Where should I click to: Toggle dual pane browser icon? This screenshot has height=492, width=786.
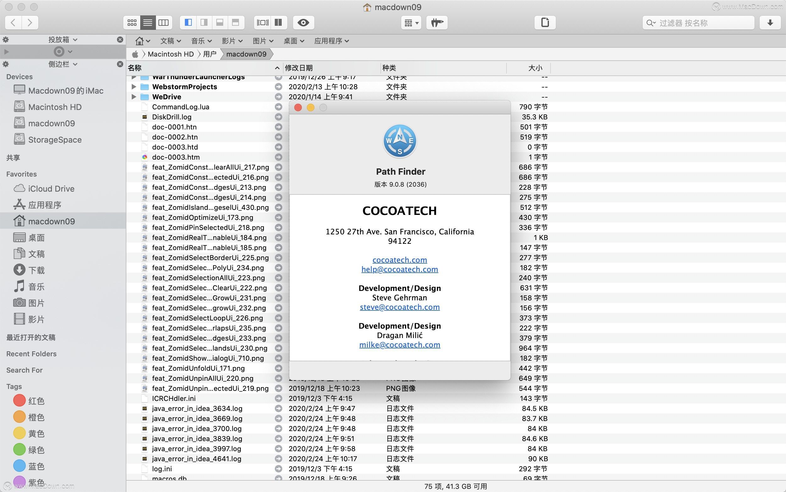278,23
